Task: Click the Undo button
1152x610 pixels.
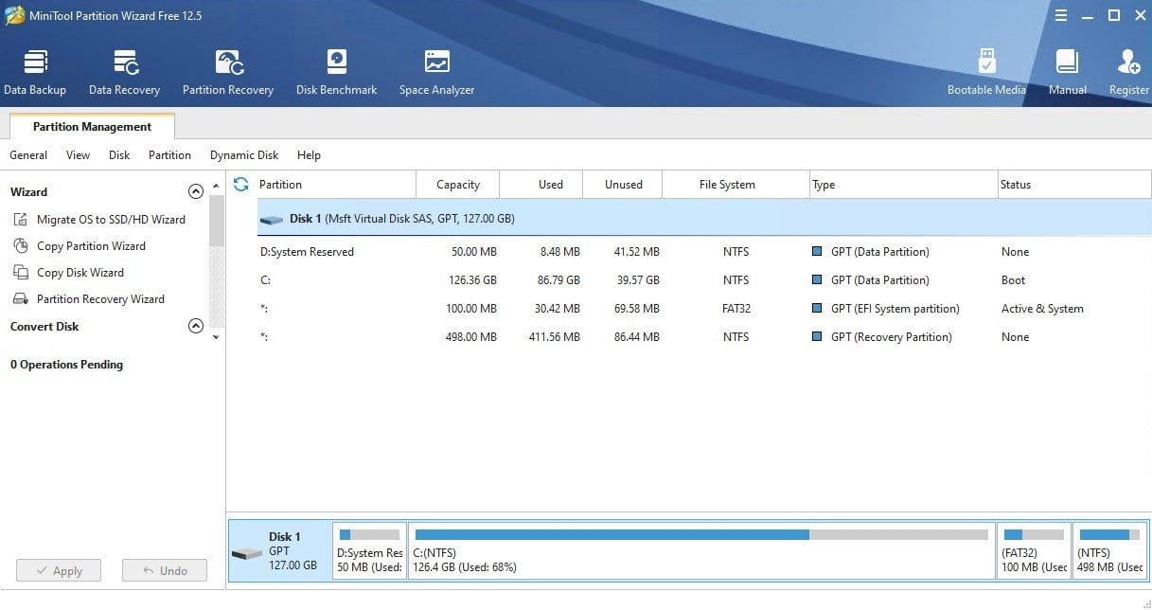Action: [x=164, y=569]
